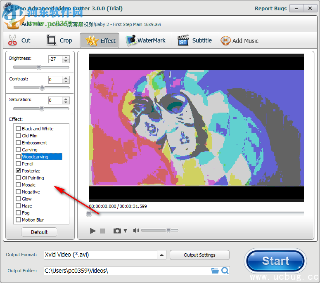Tick the Oil Painting checkbox
This screenshot has height=283, width=320.
[x=18, y=178]
